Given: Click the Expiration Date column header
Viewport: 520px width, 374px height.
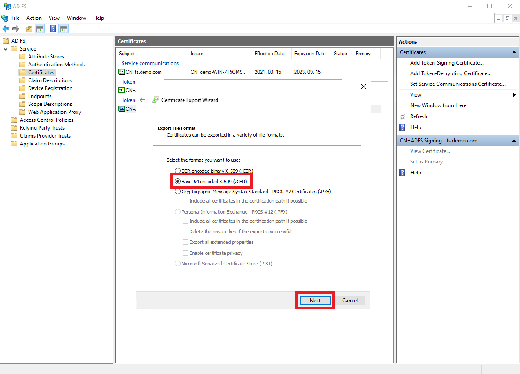Looking at the screenshot, I should point(310,54).
